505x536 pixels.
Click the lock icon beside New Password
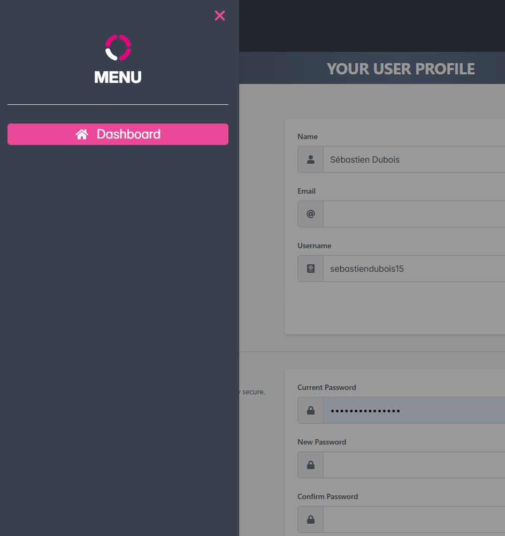[x=311, y=465]
